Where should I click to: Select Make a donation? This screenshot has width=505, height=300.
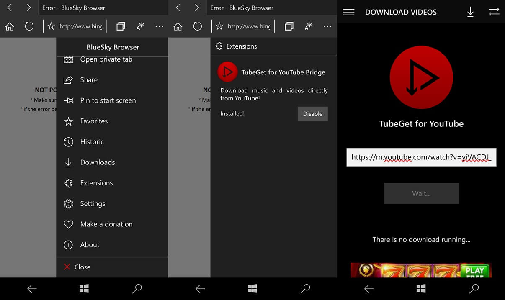(112, 224)
